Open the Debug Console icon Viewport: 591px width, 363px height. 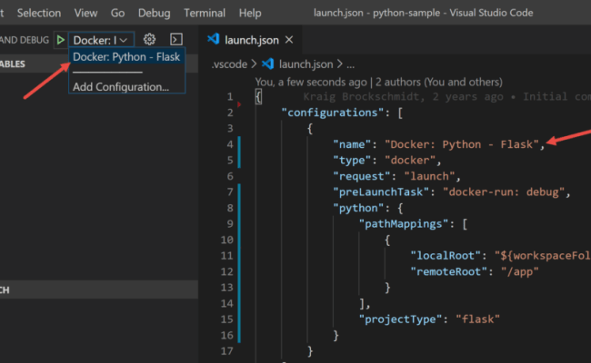click(x=176, y=39)
